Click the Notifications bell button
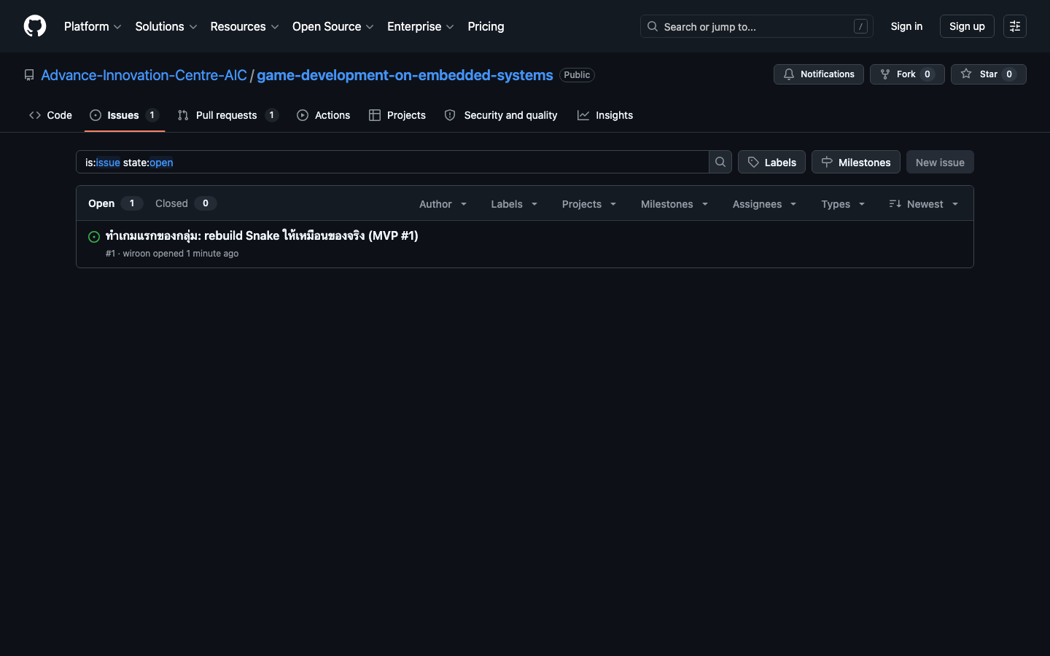Viewport: 1050px width, 656px height. coord(818,74)
